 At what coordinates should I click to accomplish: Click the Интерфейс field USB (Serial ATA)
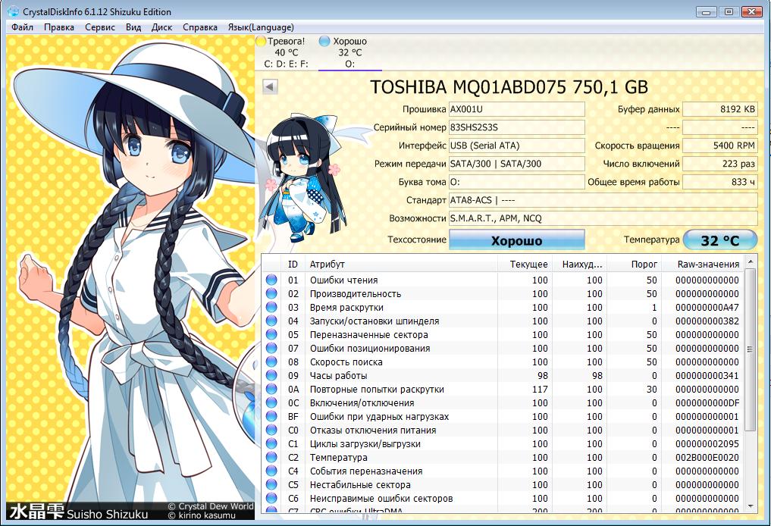517,146
